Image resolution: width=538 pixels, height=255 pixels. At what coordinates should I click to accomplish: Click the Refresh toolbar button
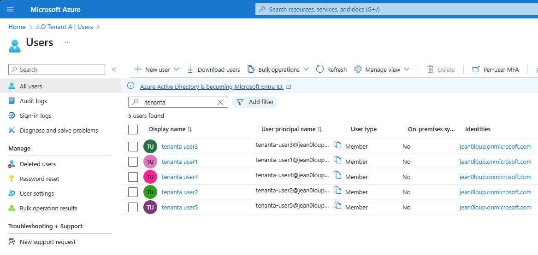click(331, 70)
